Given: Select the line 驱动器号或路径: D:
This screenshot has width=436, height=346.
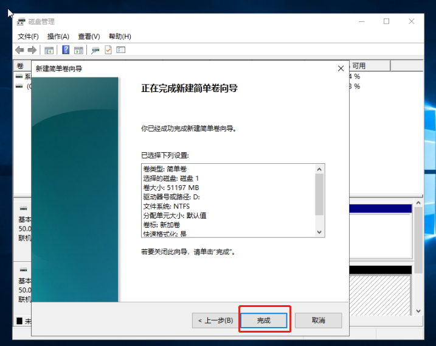Looking at the screenshot, I should tap(171, 197).
